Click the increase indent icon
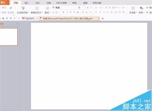 [x=110, y=8]
